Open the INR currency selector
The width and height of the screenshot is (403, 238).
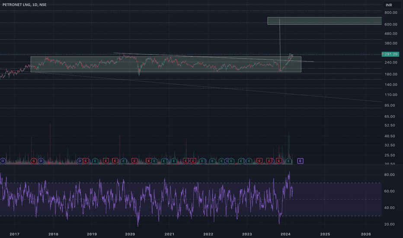[x=392, y=5]
